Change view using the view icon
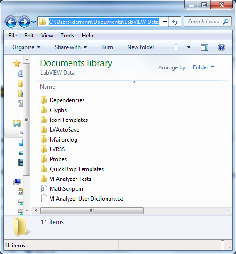The height and width of the screenshot is (254, 236). coord(179,47)
